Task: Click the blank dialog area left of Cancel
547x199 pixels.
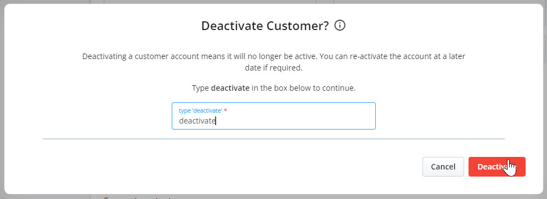Action: 230,167
